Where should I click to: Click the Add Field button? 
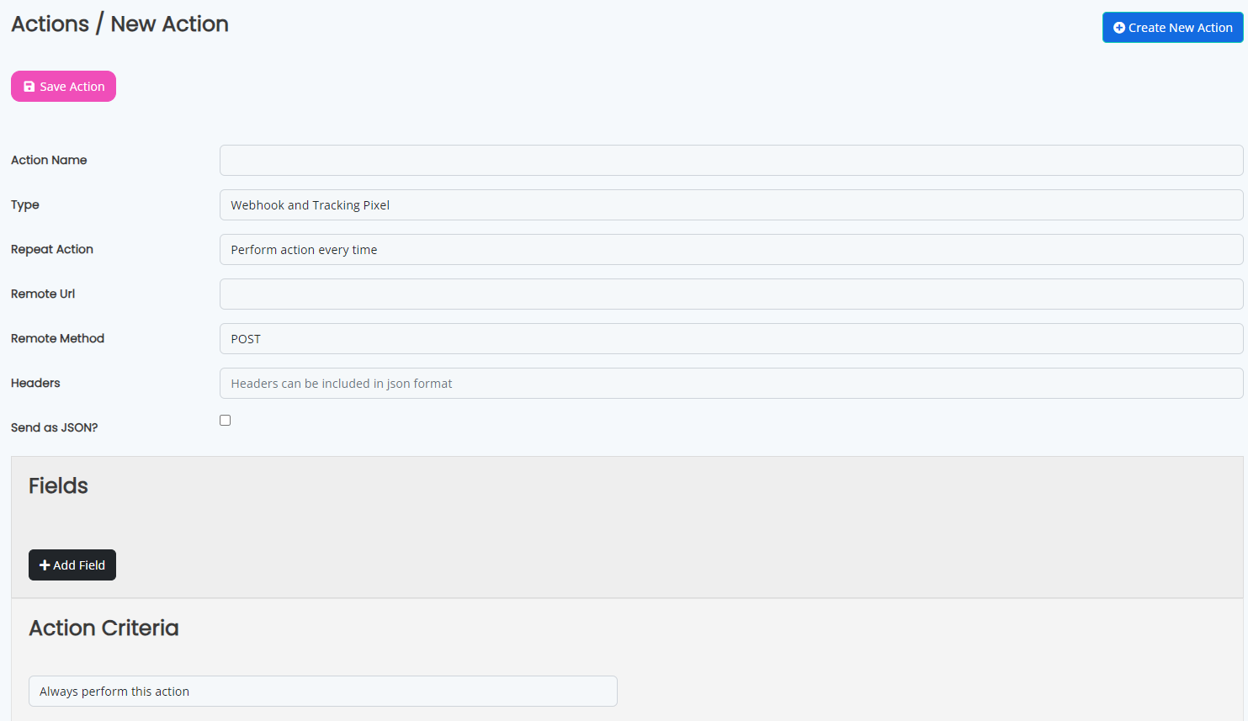point(72,565)
